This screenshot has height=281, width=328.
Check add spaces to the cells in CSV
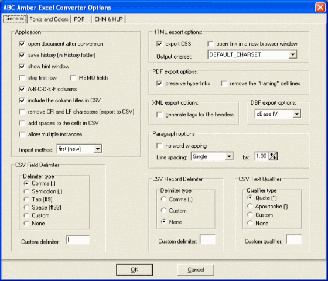tap(22, 123)
